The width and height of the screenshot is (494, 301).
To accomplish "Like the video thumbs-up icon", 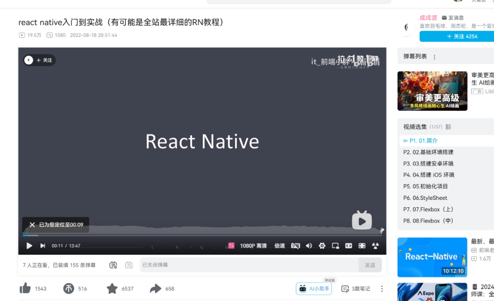I will pyautogui.click(x=25, y=288).
